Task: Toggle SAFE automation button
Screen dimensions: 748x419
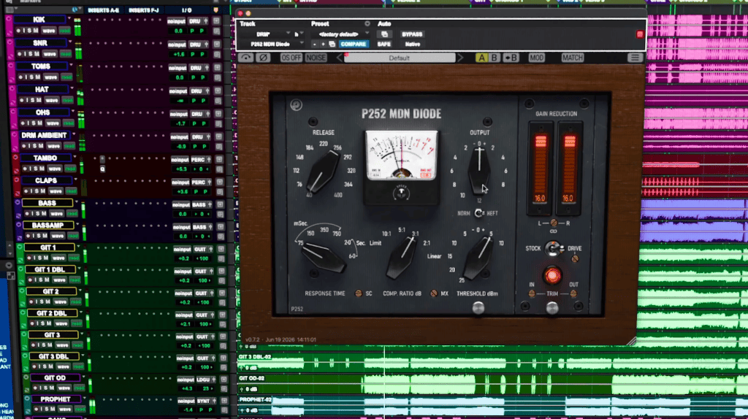Action: click(x=384, y=44)
